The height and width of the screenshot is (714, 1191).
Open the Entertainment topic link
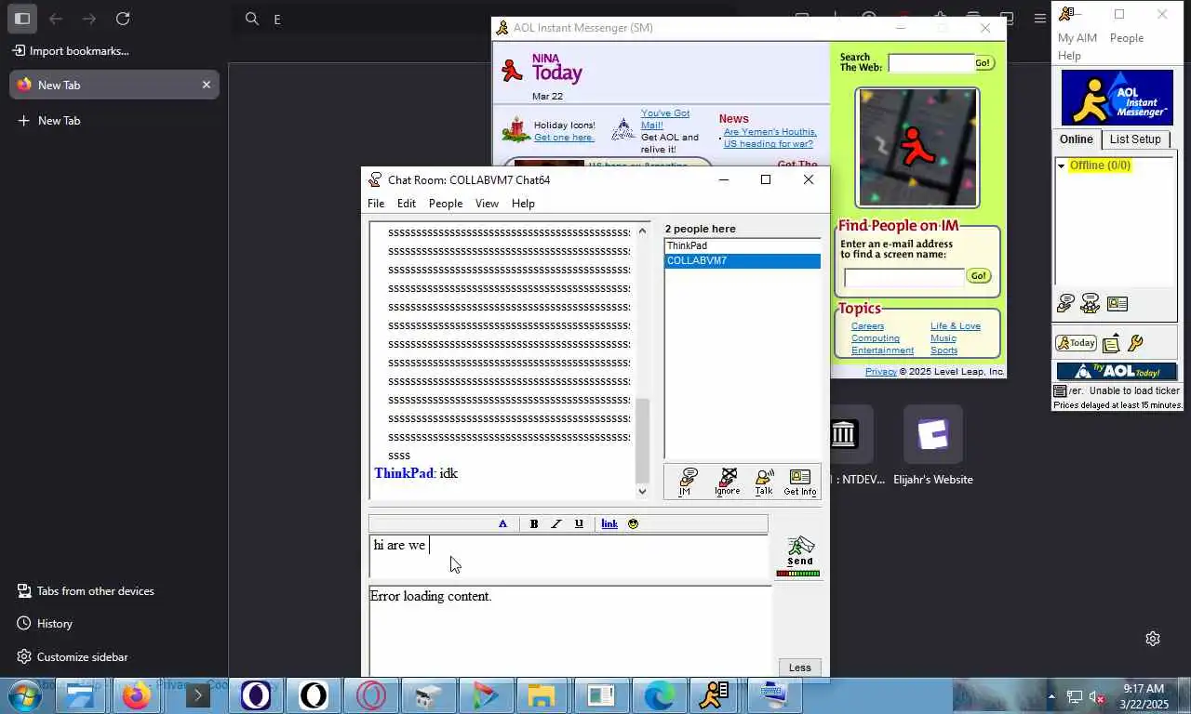tap(882, 350)
